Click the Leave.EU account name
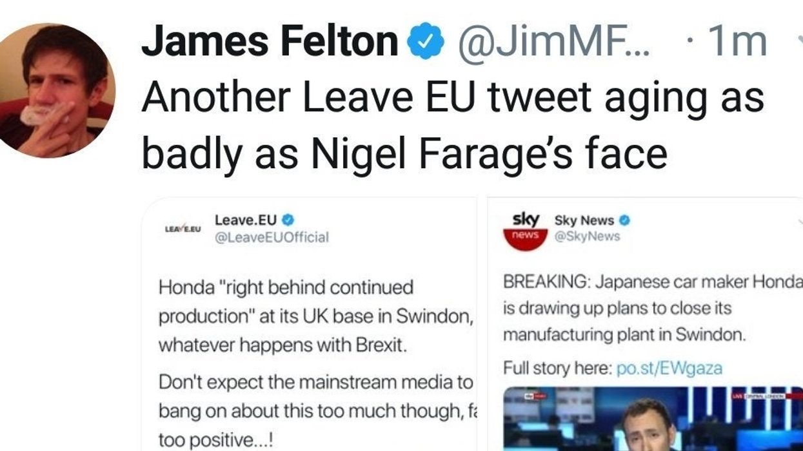Screen dimensions: 803x451 (x=246, y=220)
